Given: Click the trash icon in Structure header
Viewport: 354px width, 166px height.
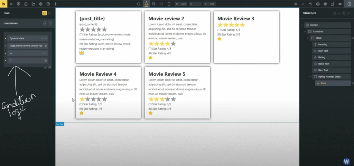Looking at the screenshot, I should click(344, 13).
